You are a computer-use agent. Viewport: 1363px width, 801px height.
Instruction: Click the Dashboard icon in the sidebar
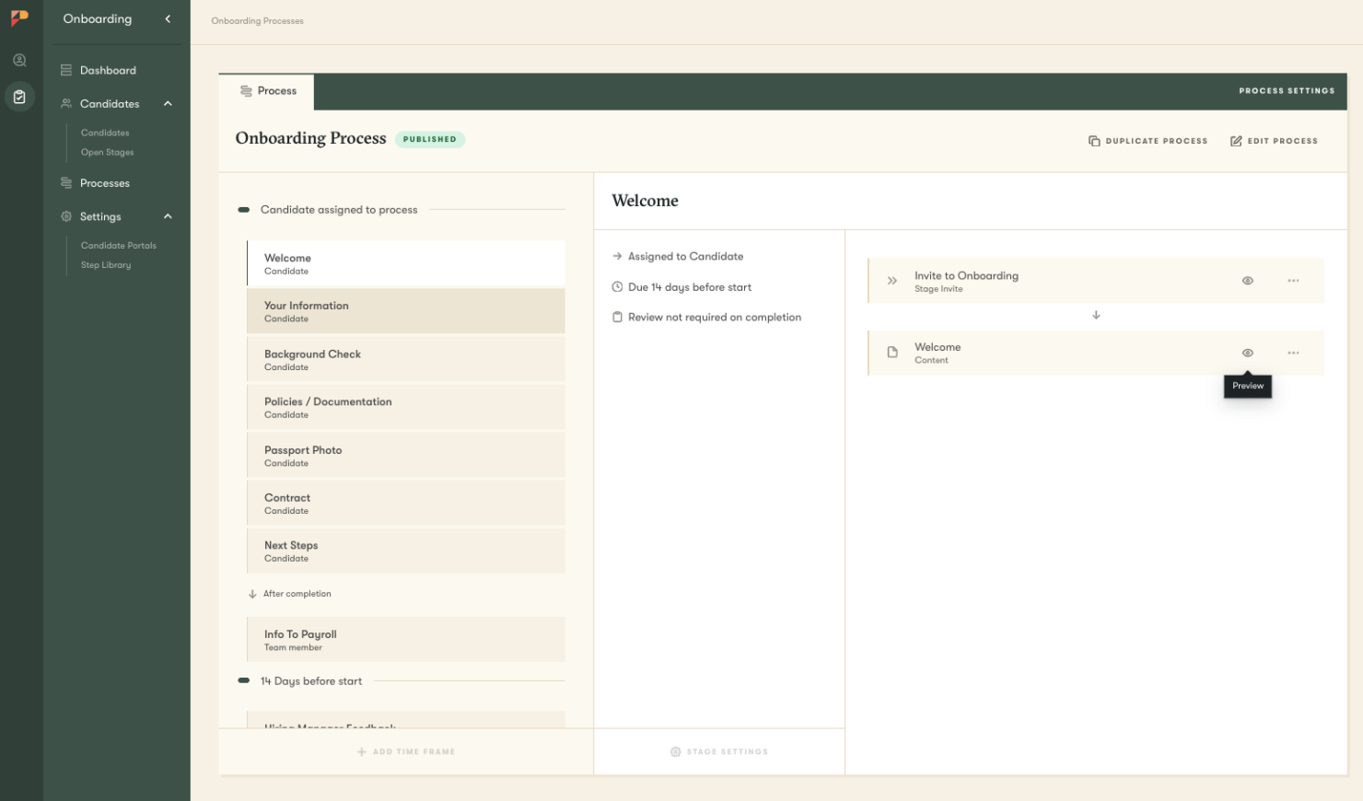click(64, 69)
